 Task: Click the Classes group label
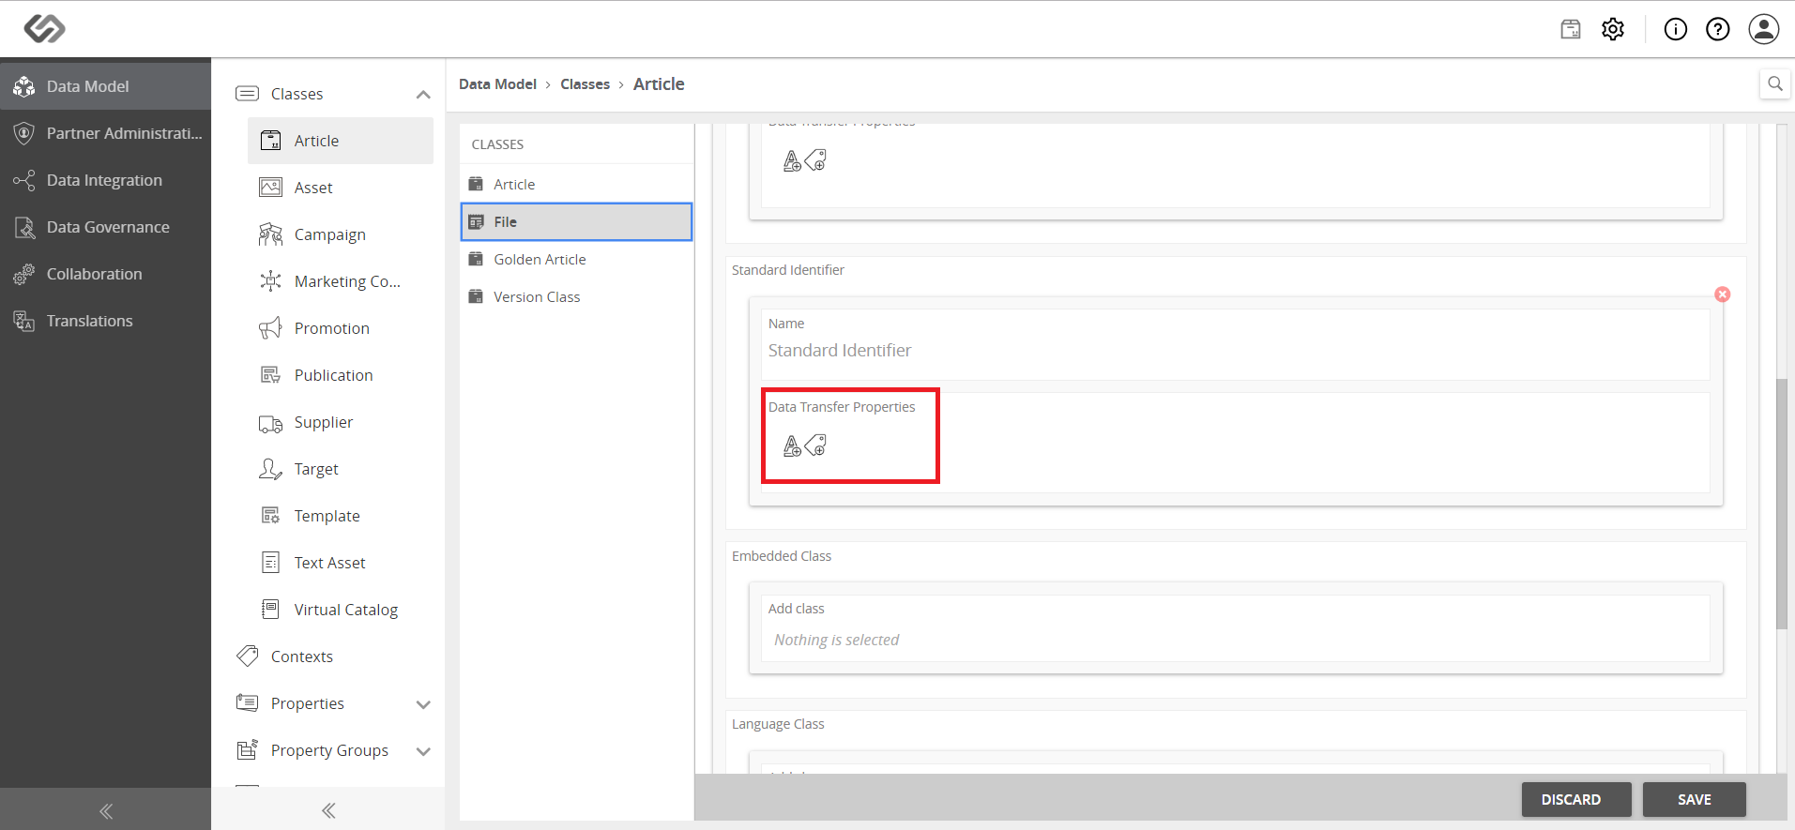point(297,94)
